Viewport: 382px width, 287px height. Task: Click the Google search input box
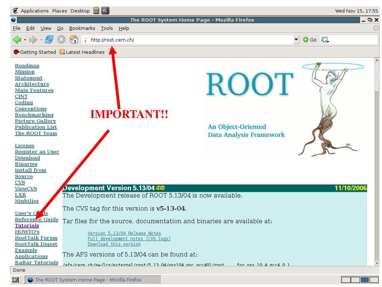pos(353,40)
